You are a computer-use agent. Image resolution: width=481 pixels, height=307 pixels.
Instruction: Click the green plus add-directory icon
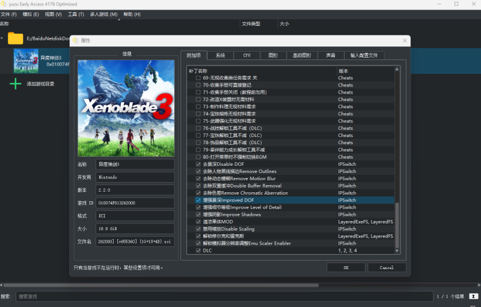(16, 84)
